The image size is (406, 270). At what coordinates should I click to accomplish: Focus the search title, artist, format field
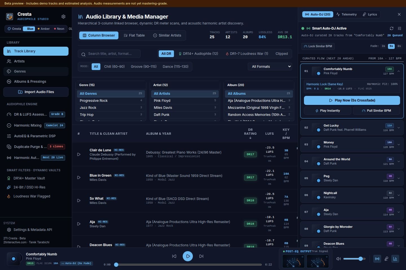click(109, 54)
